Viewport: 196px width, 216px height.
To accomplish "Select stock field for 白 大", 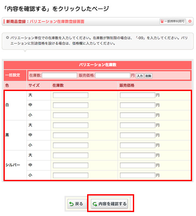I will click(x=71, y=95).
